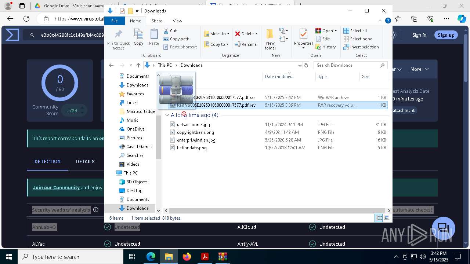This screenshot has width=470, height=264.
Task: Collapse the ribbon with chevron arrow
Action: [x=380, y=21]
